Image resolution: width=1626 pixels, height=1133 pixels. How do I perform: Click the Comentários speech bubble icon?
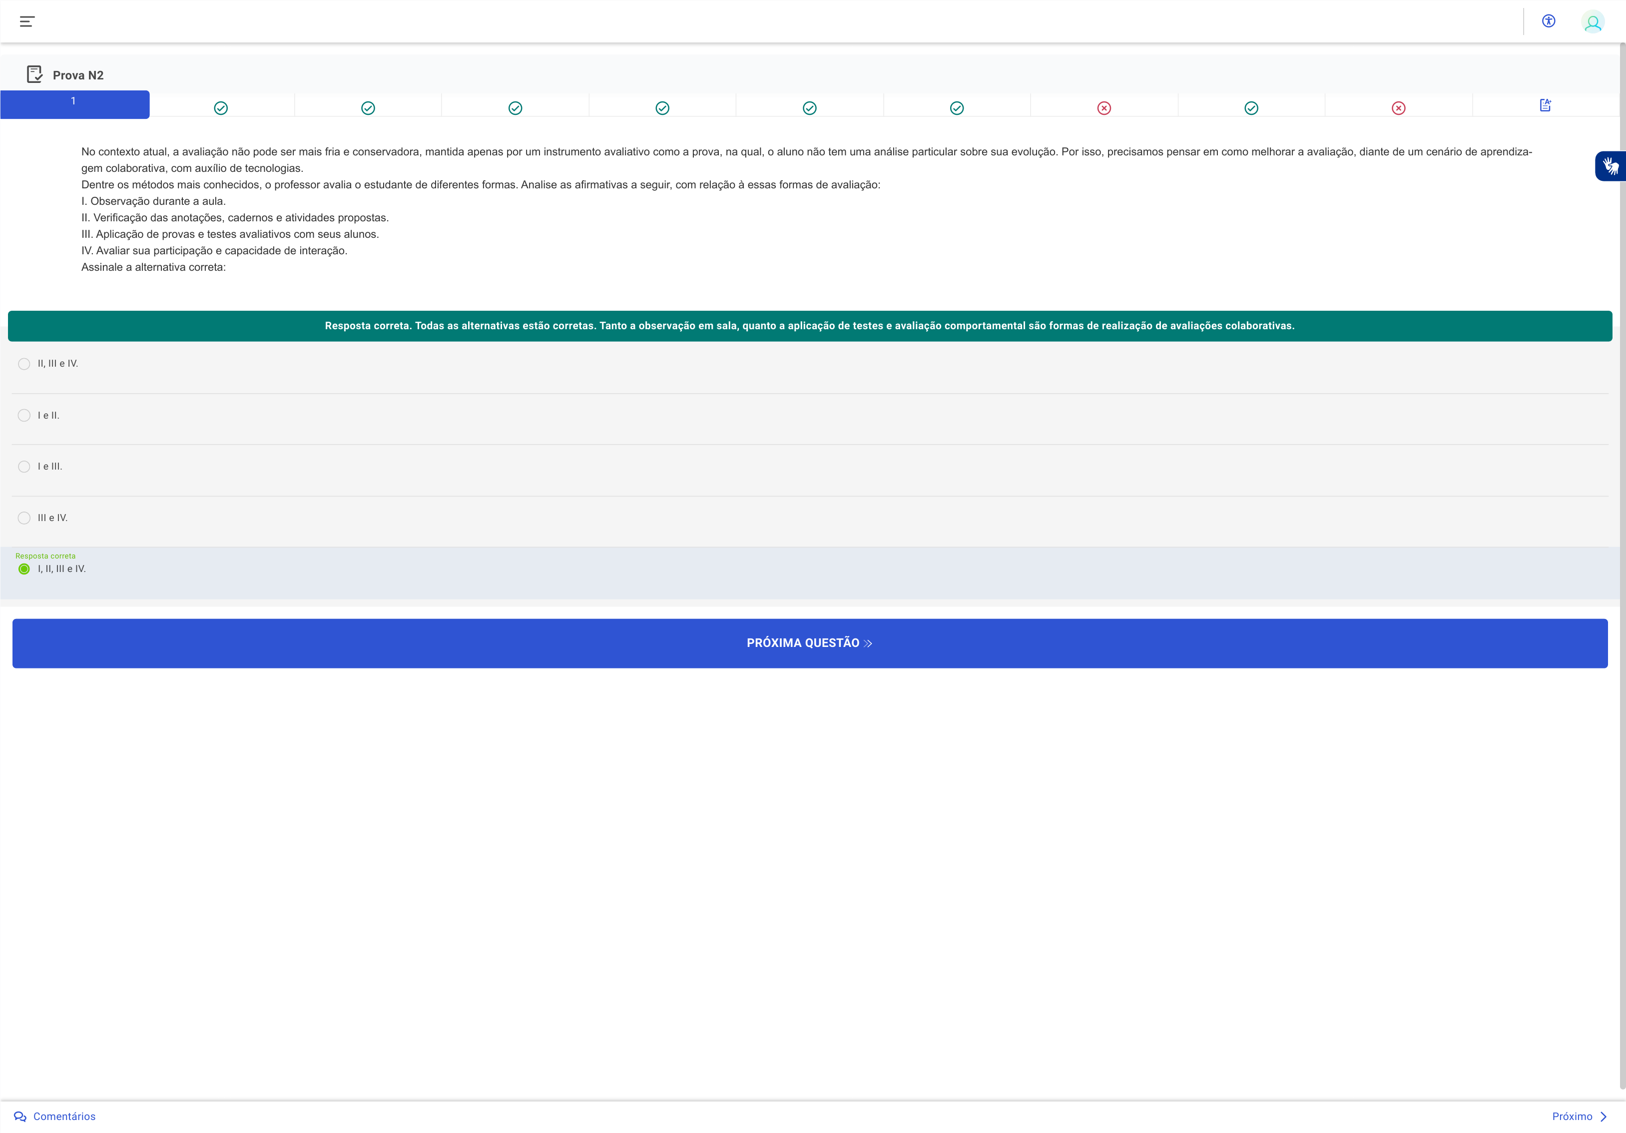pyautogui.click(x=20, y=1117)
